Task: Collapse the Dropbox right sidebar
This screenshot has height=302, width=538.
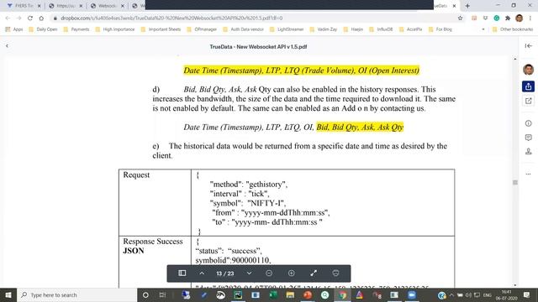Action: pyautogui.click(x=529, y=45)
